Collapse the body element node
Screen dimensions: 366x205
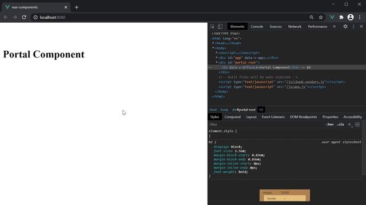[213, 48]
